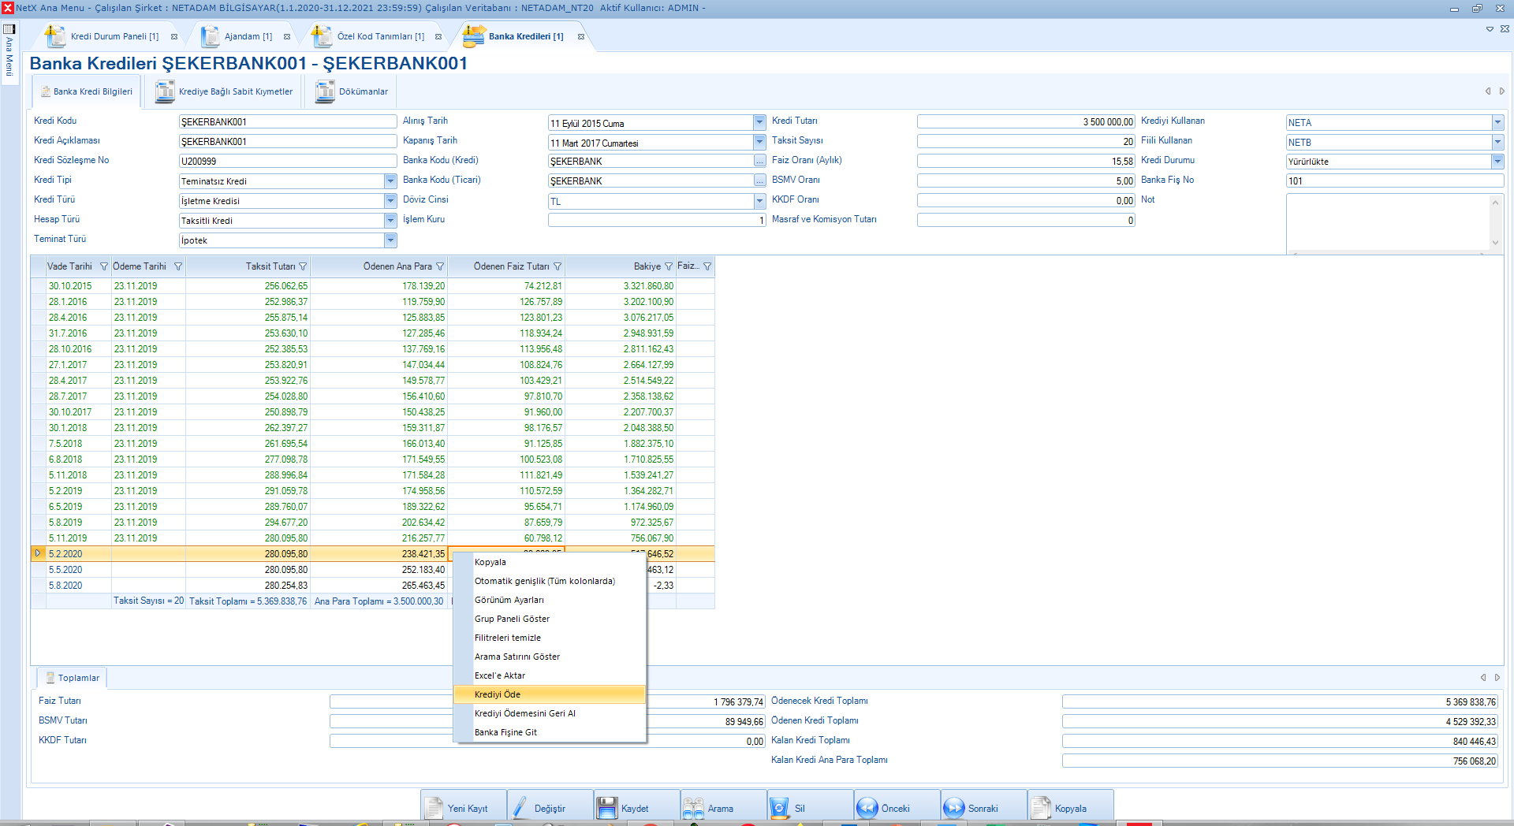The image size is (1514, 826).
Task: Expand the Hesap Türü dropdown
Action: click(x=390, y=221)
